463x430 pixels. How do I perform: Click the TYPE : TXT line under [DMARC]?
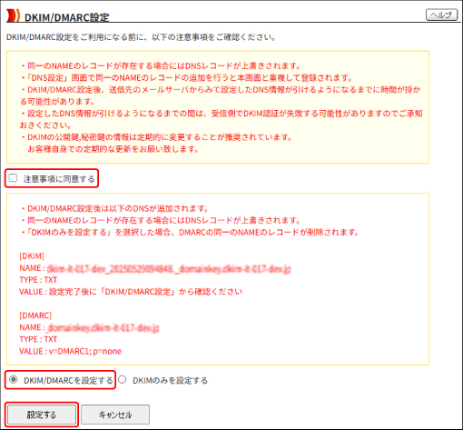point(38,339)
